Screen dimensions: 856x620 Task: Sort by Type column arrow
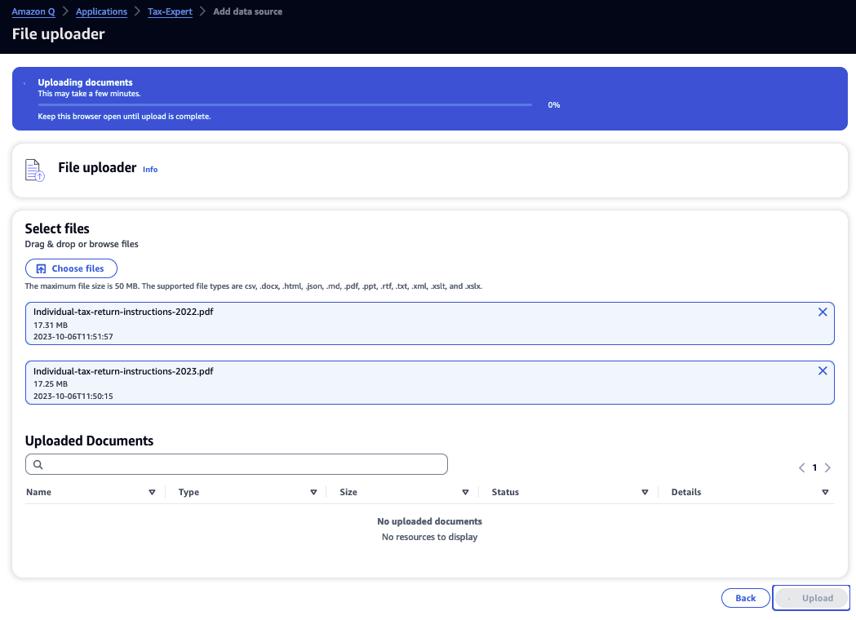[313, 493]
